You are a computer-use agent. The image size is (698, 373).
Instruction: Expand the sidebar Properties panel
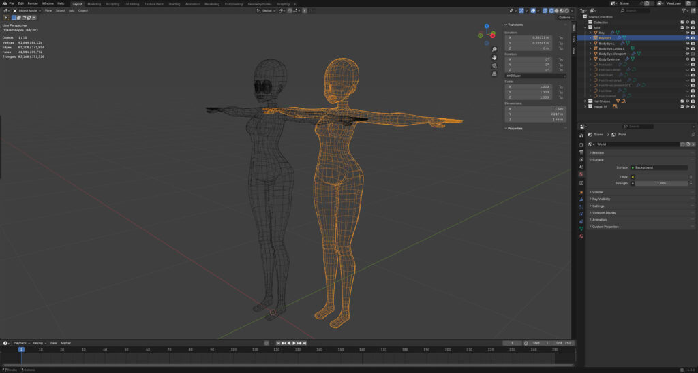point(514,129)
